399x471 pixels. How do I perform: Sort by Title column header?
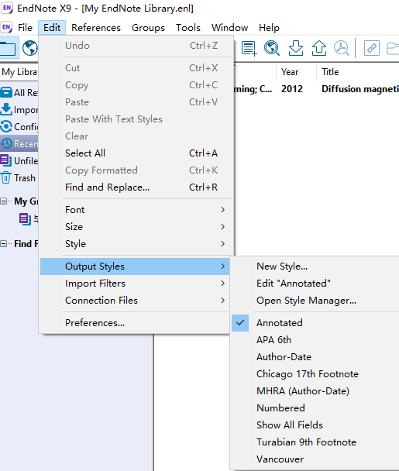coord(357,72)
